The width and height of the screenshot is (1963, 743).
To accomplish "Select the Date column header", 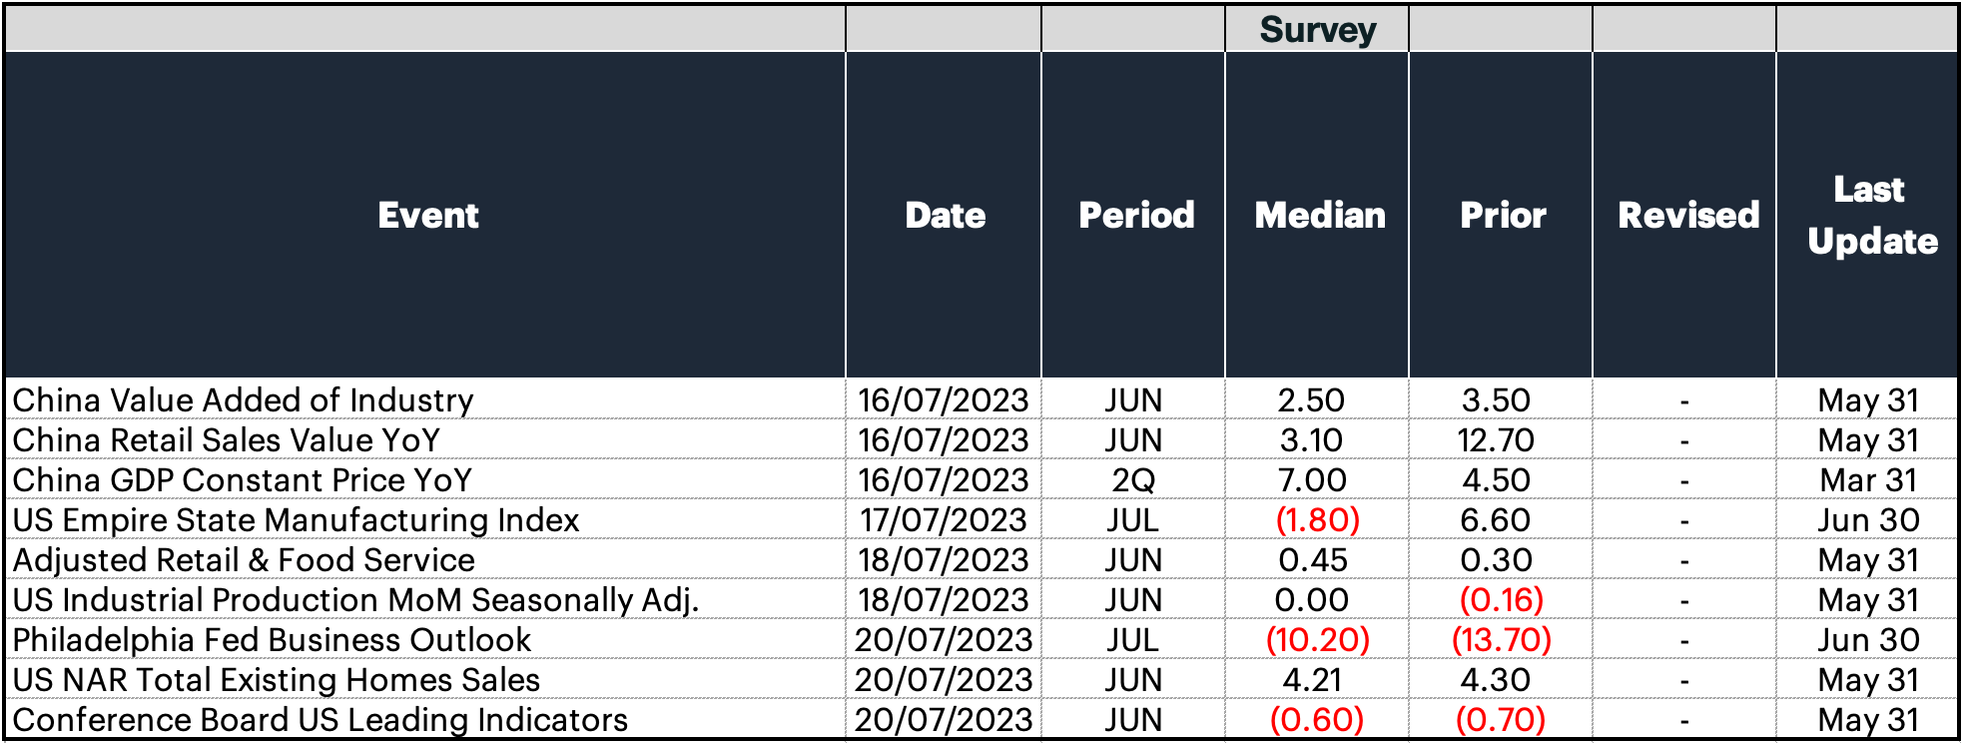I will 945,215.
